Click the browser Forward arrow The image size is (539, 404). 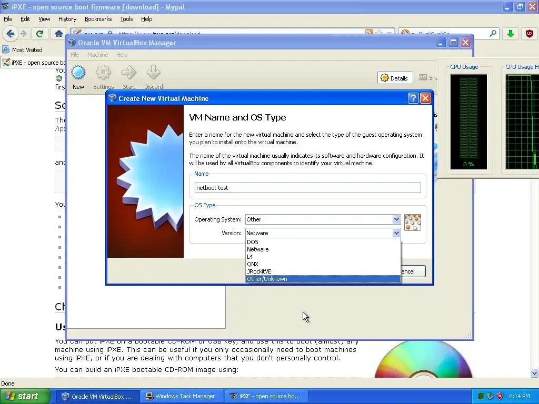point(23,34)
